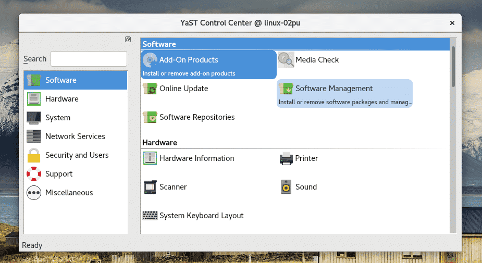Focus the Search input field
Image resolution: width=482 pixels, height=263 pixels.
click(89, 59)
